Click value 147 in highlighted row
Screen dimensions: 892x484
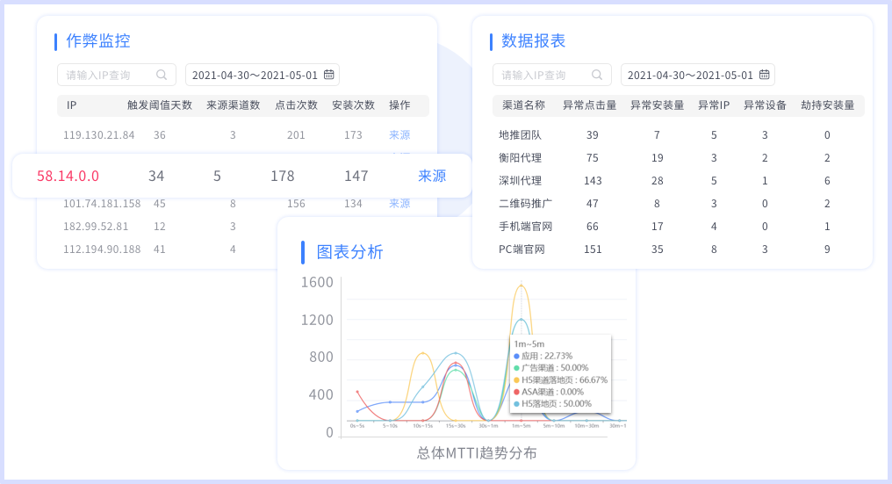356,176
